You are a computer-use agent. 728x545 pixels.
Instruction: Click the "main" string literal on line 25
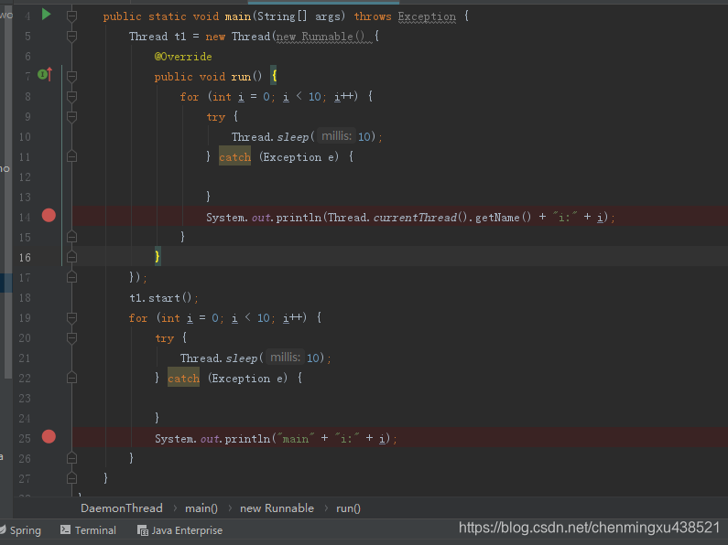point(296,438)
